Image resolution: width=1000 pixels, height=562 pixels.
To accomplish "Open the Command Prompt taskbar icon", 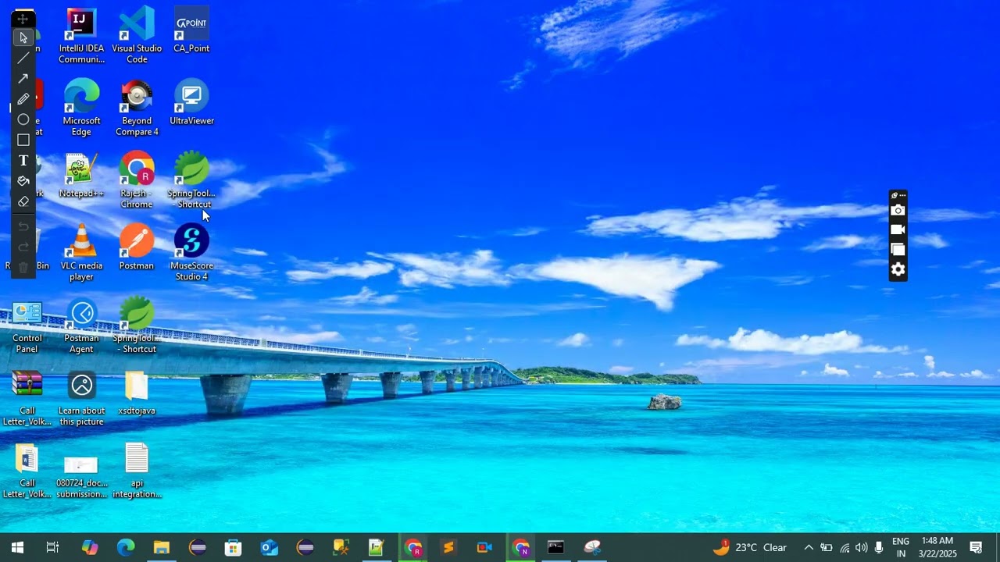I will pos(556,547).
